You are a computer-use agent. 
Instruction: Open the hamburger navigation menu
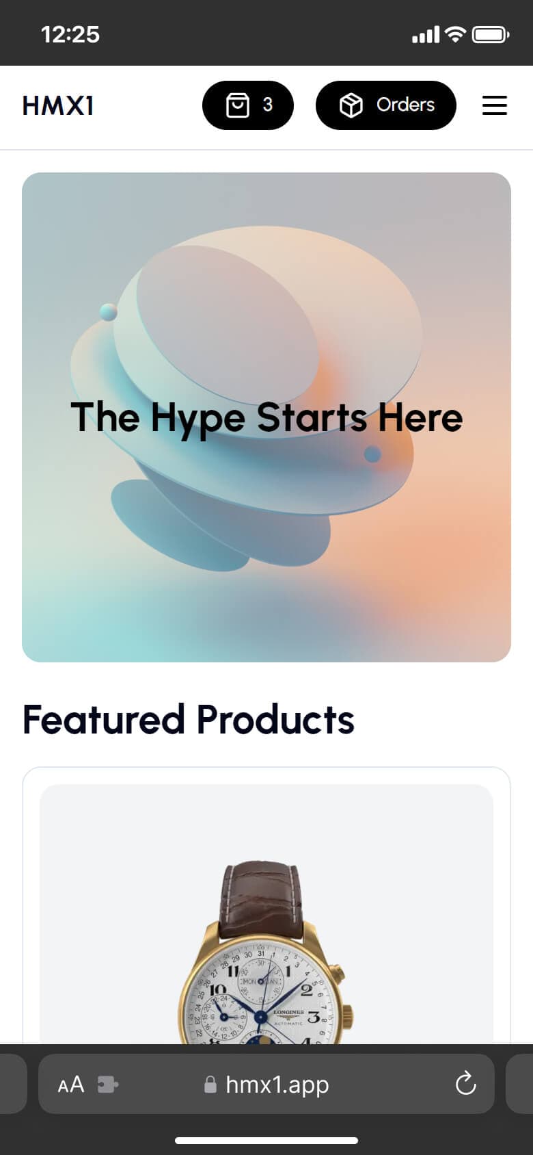coord(494,105)
